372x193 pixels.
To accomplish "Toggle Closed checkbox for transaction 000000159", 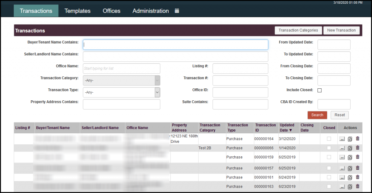I will (329, 157).
